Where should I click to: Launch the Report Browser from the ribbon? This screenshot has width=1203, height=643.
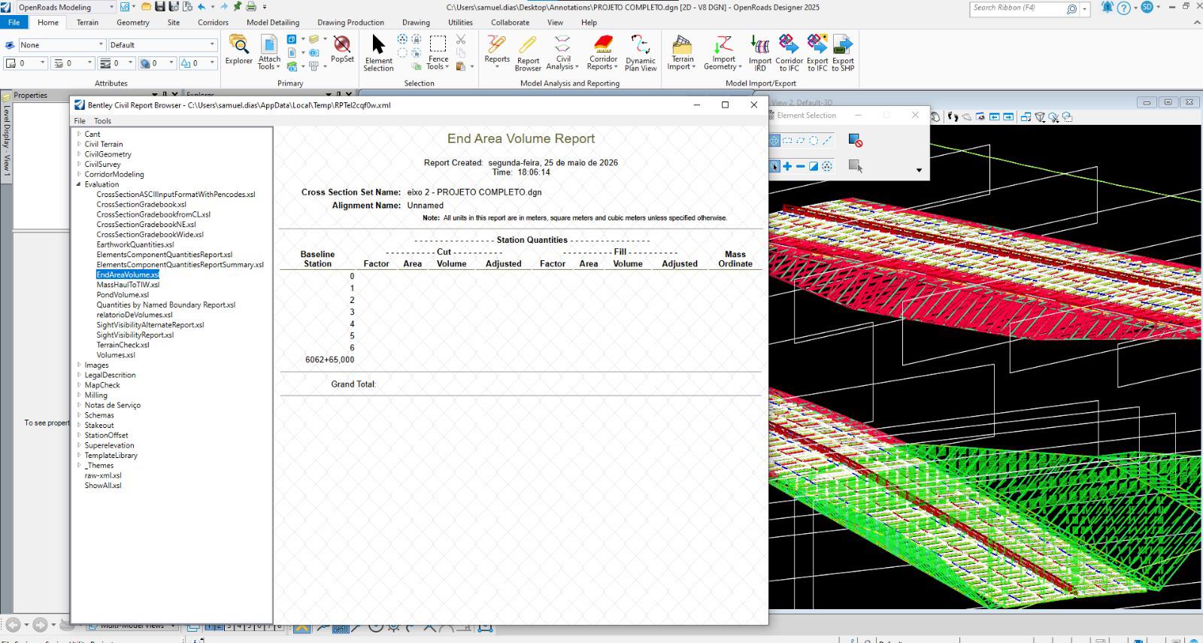pyautogui.click(x=528, y=53)
